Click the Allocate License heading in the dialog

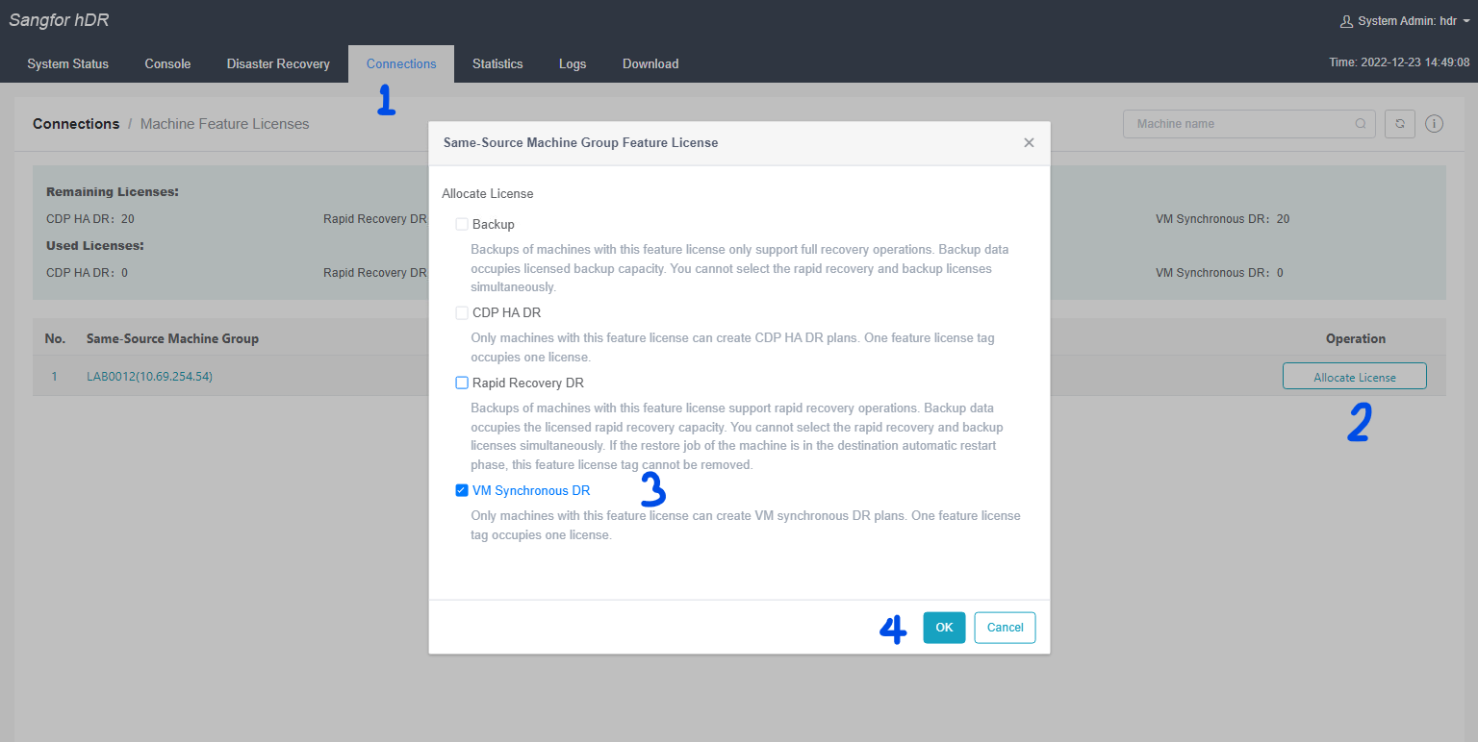click(488, 193)
